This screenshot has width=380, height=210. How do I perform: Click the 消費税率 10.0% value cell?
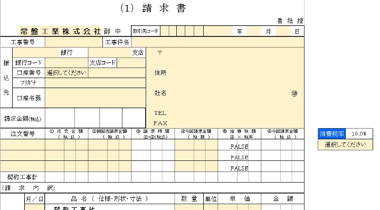[x=359, y=133]
